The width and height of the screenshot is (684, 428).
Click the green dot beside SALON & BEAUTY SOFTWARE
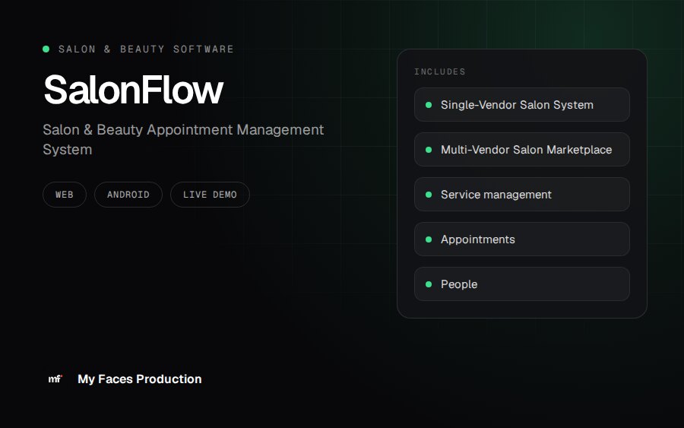click(46, 49)
